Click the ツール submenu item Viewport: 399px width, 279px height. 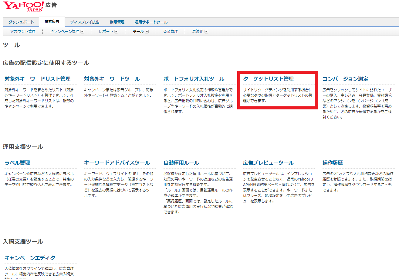pyautogui.click(x=138, y=31)
